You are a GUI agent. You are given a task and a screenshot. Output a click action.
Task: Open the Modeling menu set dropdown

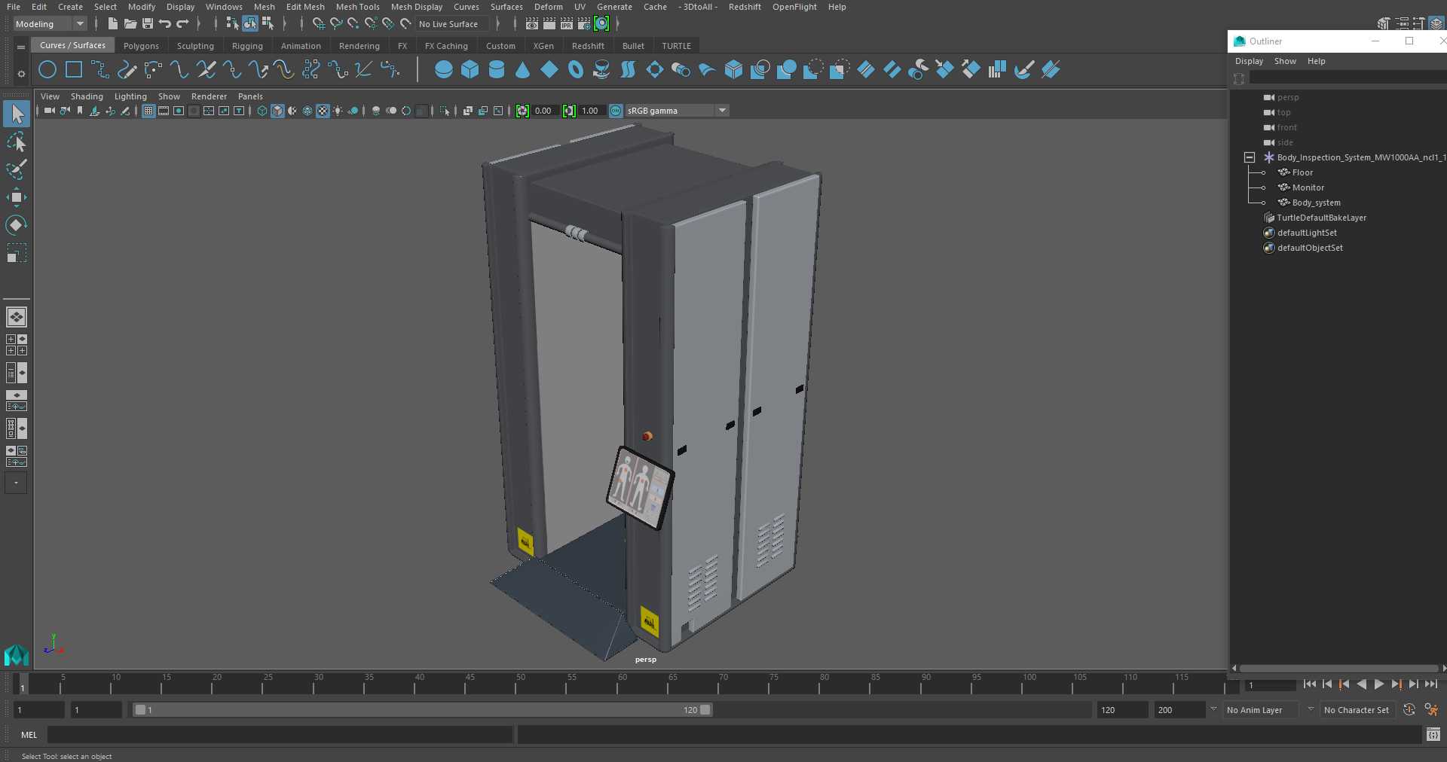(50, 24)
